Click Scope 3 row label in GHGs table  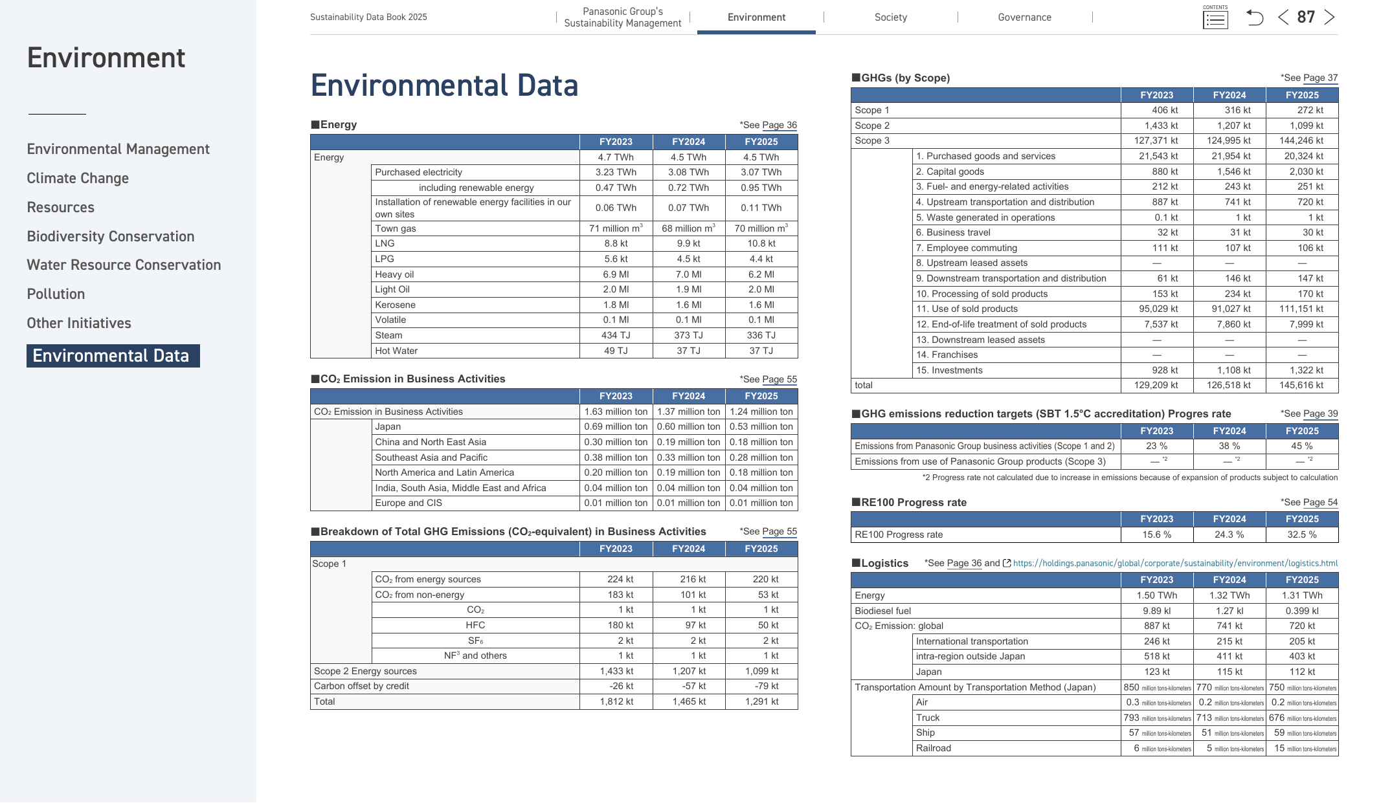872,140
